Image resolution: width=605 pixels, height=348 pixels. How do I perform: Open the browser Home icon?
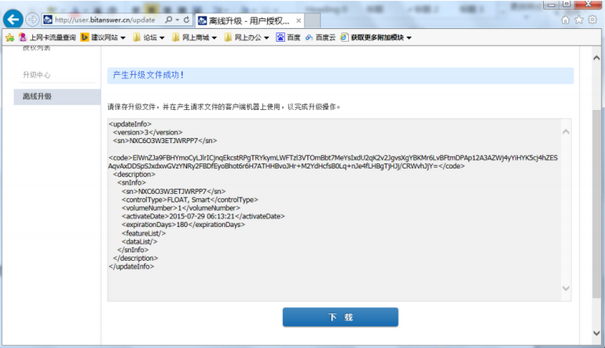click(565, 20)
